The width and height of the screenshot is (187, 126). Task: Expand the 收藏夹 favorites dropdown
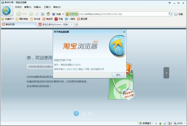pos(8,19)
